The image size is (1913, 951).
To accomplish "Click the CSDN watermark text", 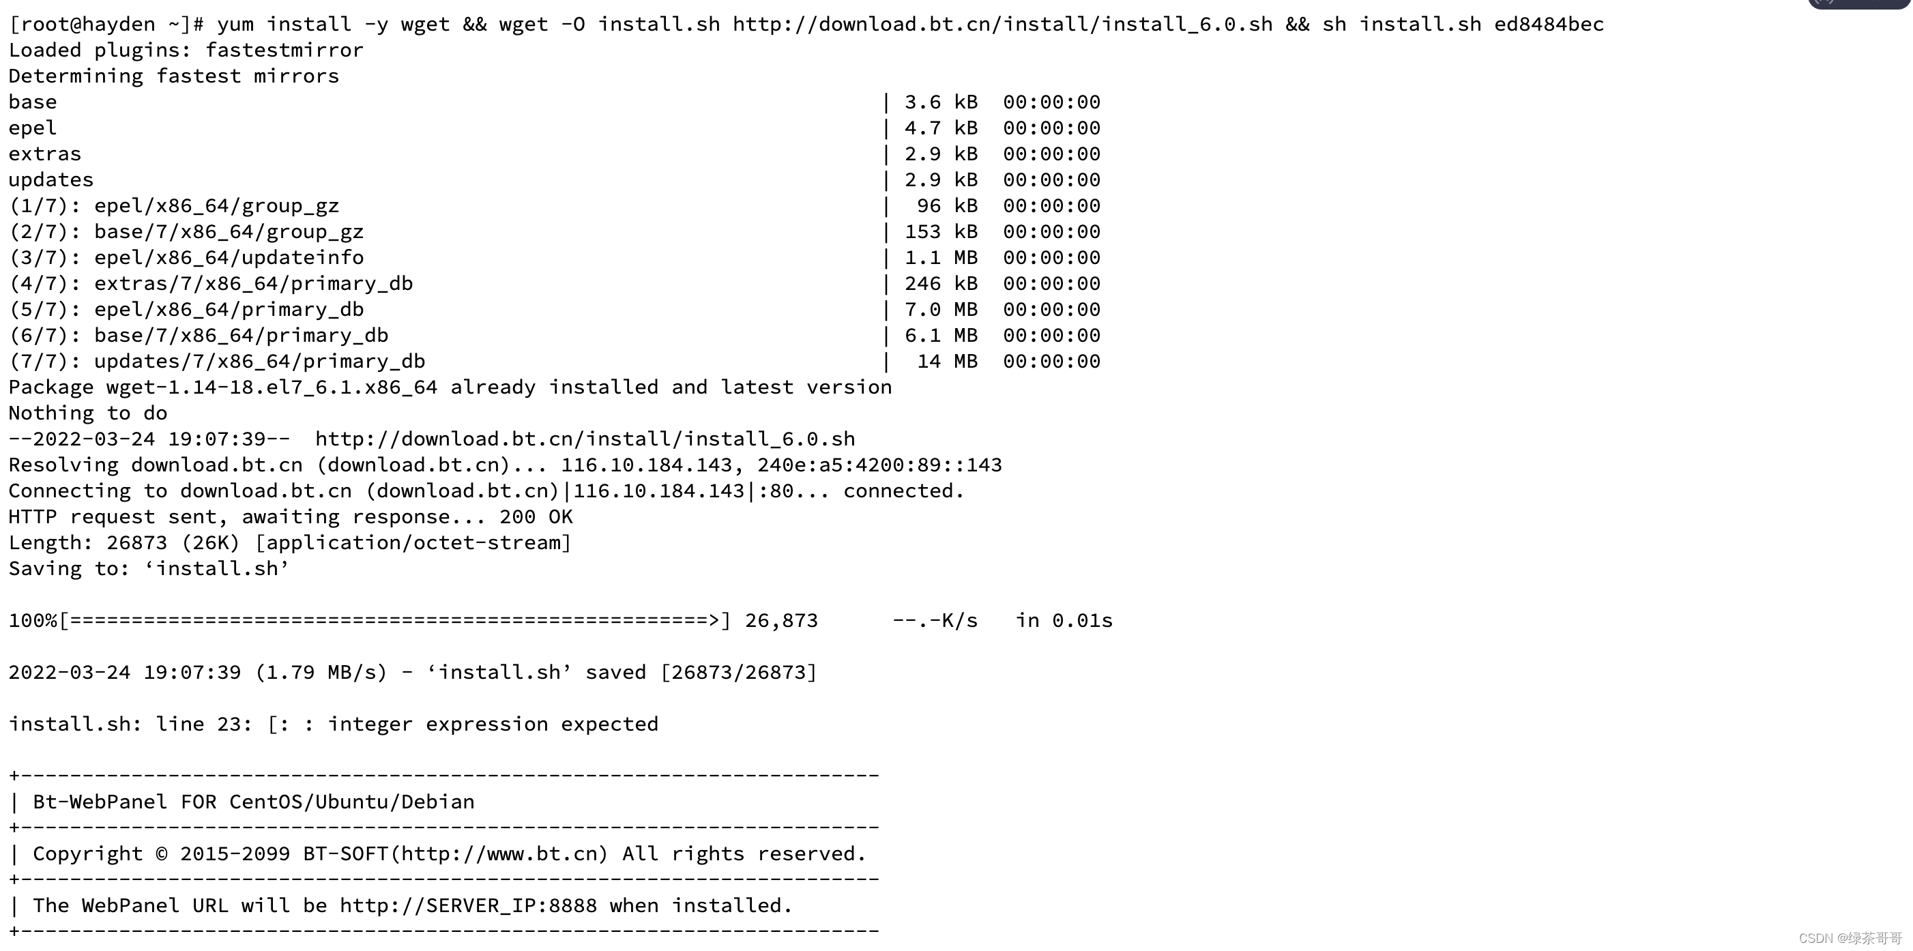I will pyautogui.click(x=1849, y=939).
